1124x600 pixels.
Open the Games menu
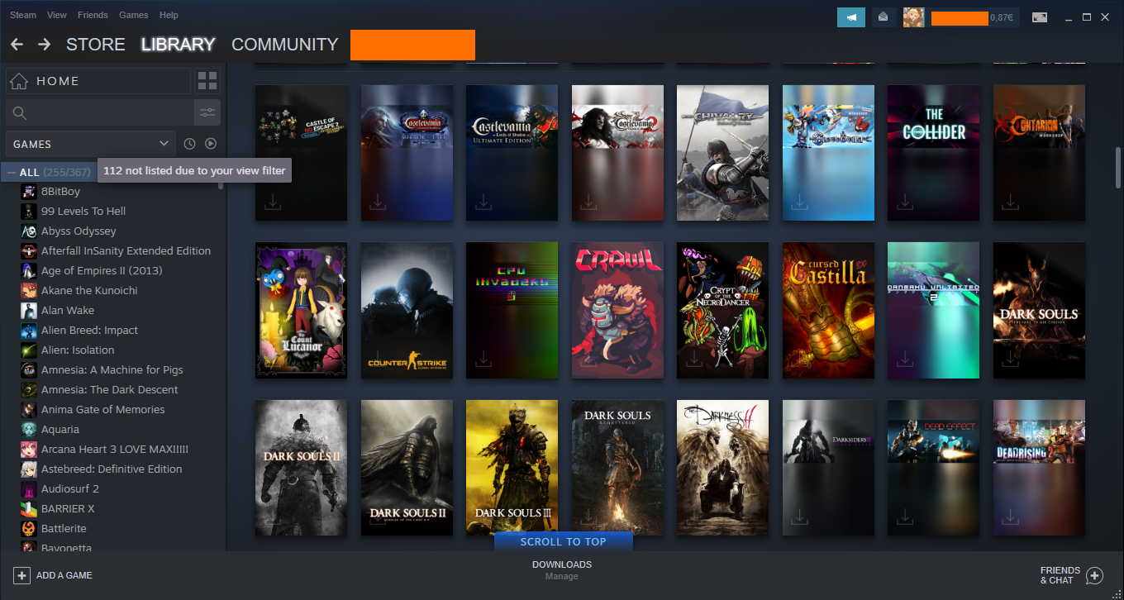133,15
